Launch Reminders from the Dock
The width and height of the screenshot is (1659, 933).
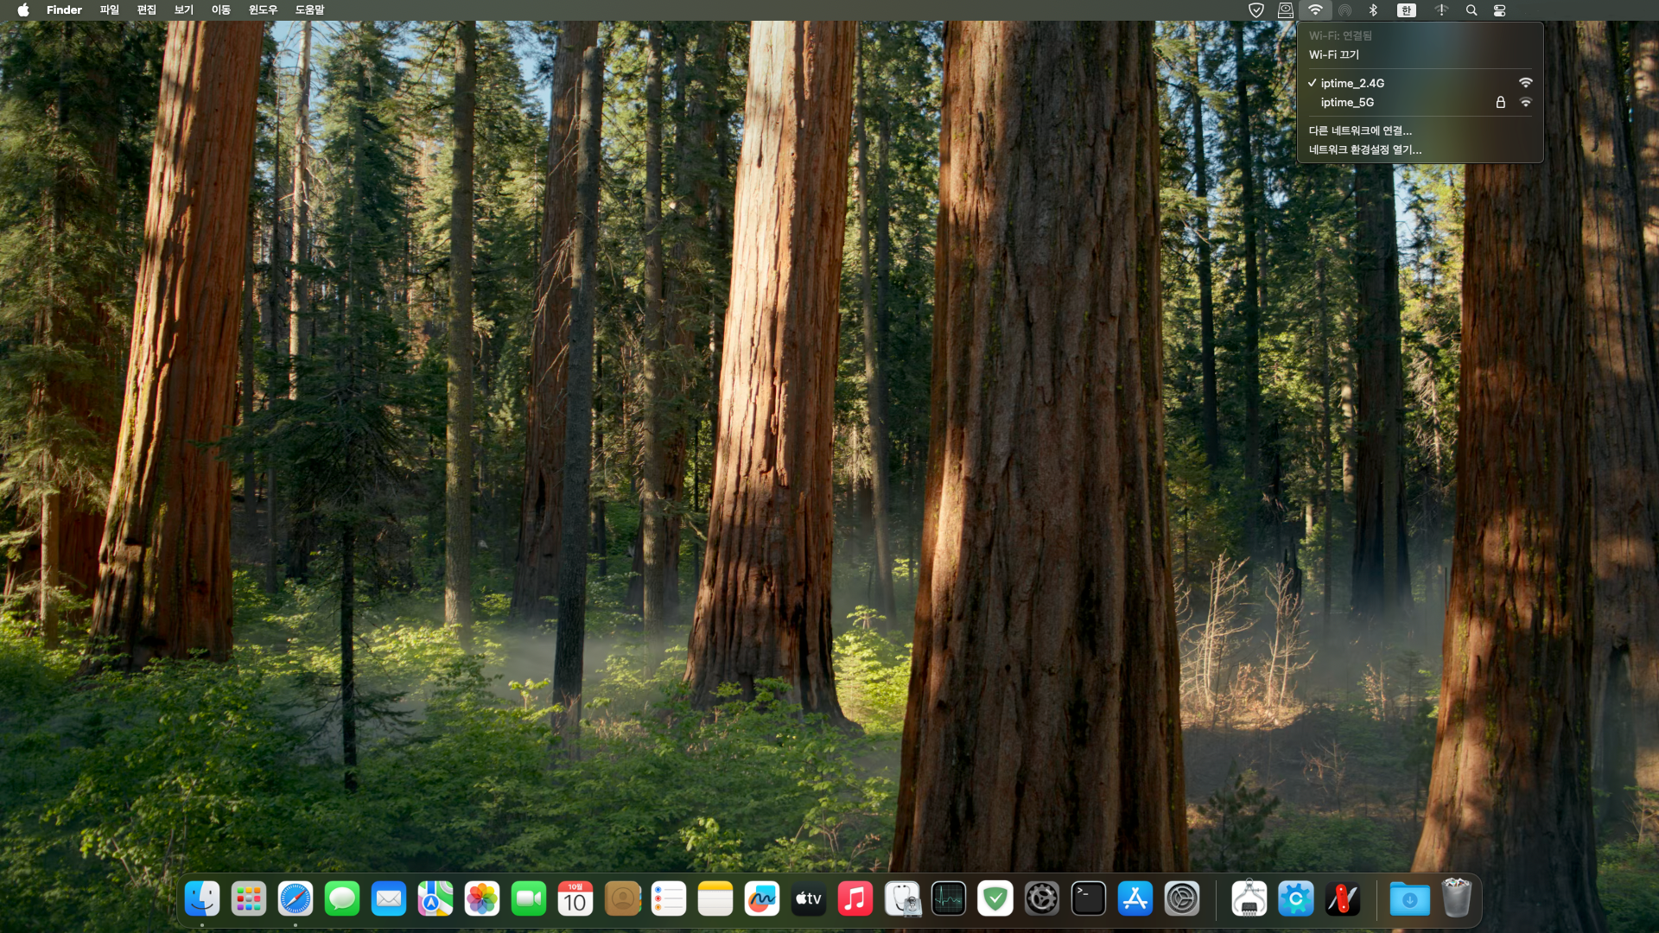click(x=669, y=899)
